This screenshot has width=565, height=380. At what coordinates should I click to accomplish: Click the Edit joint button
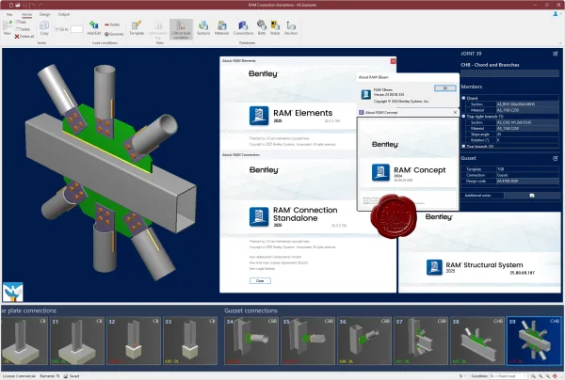coord(21,22)
